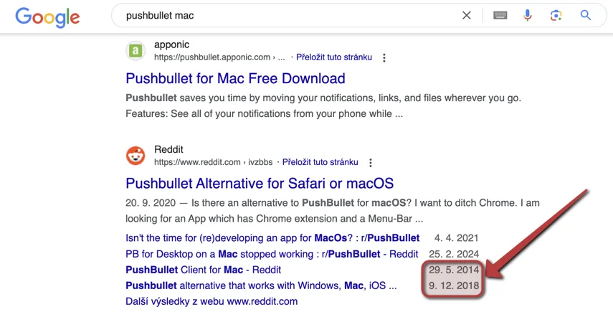Image resolution: width=613 pixels, height=335 pixels.
Task: Open the (re)developing an app for MacOs sublink
Action: [272, 238]
